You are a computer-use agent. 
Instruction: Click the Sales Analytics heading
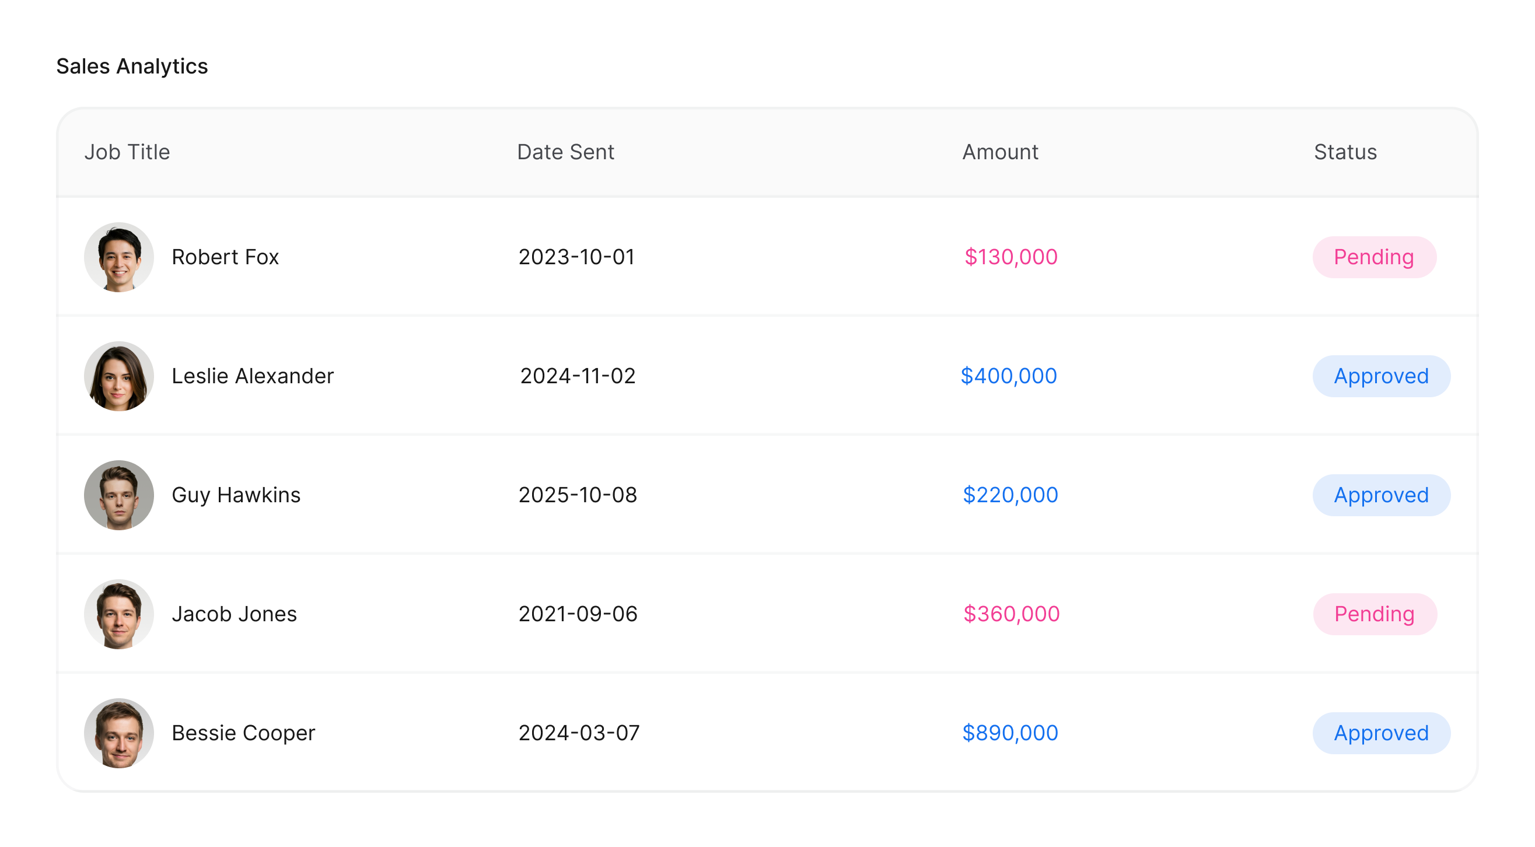point(132,66)
